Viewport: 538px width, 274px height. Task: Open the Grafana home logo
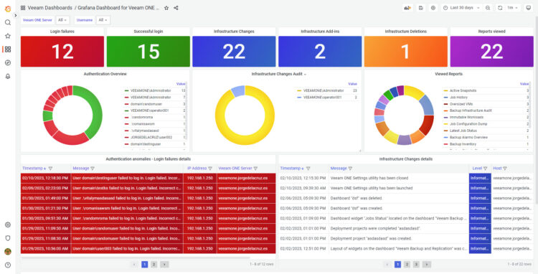[8, 9]
